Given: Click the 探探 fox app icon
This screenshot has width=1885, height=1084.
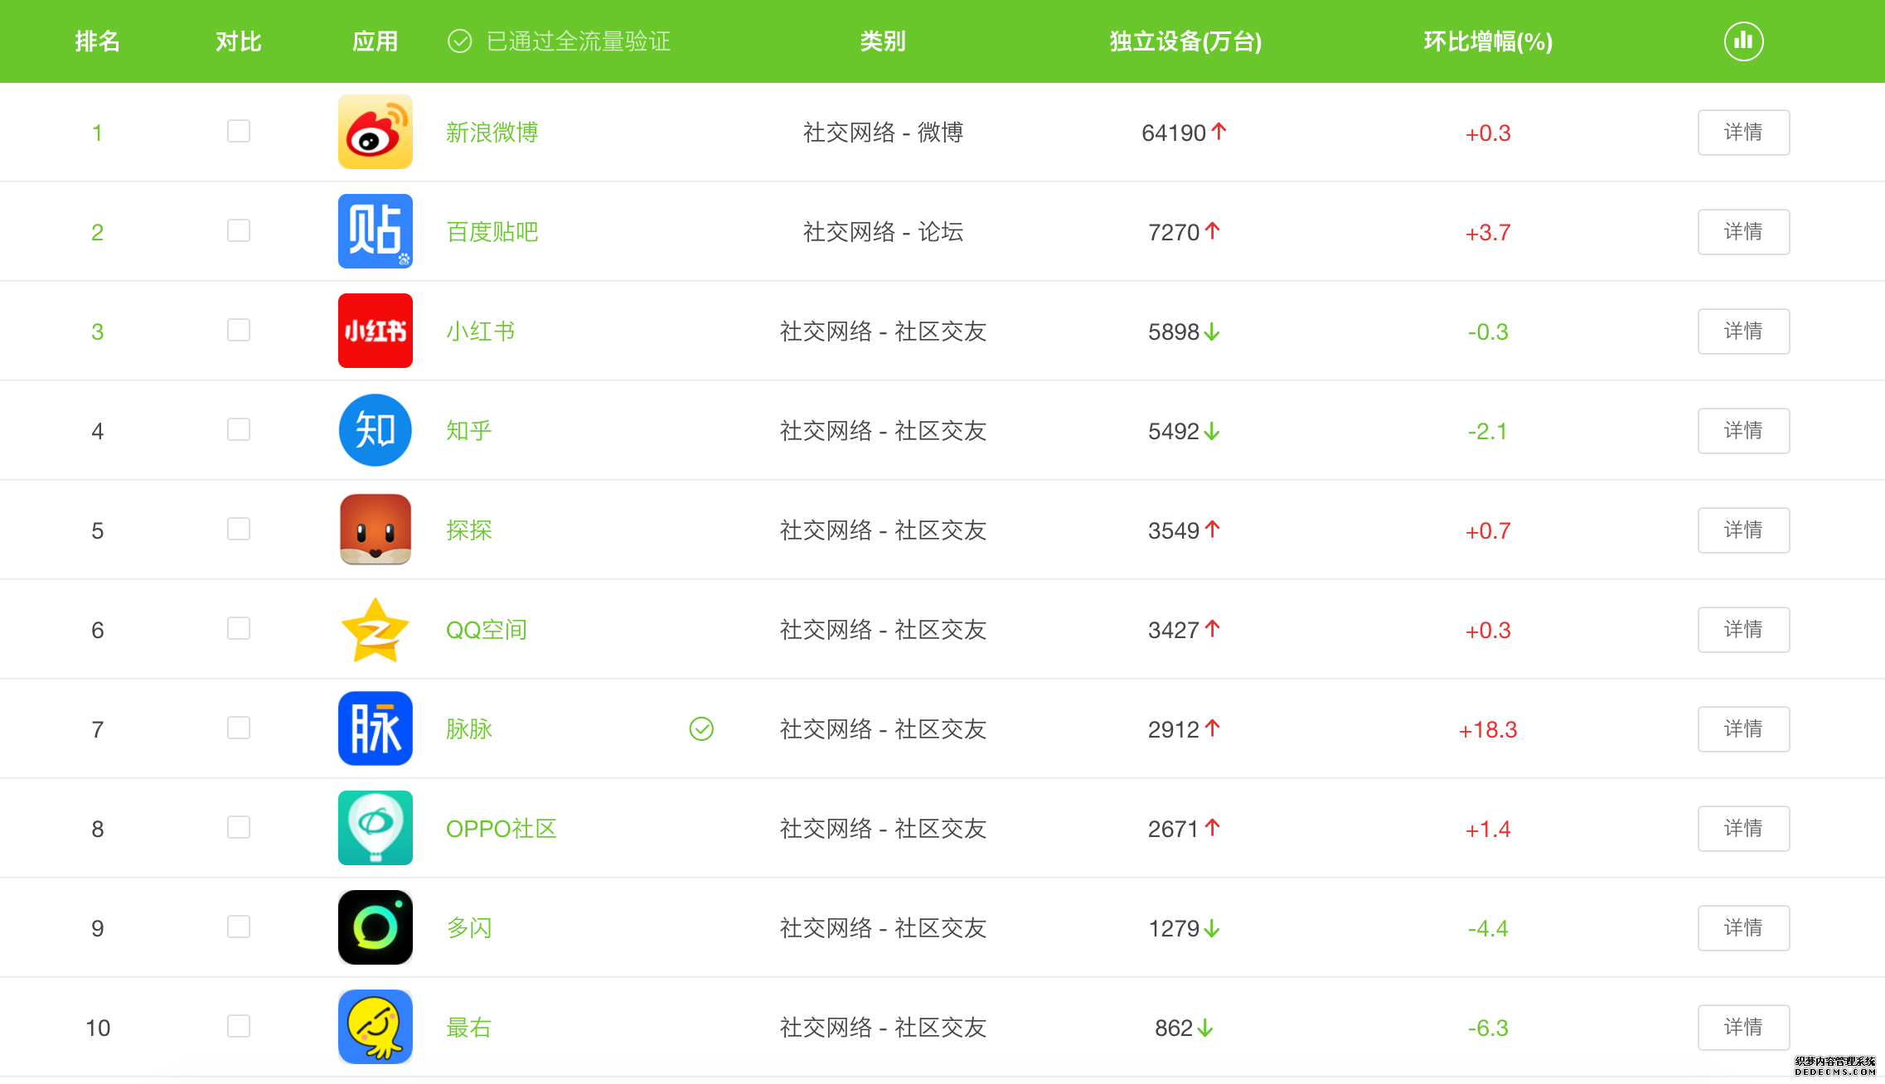Looking at the screenshot, I should [375, 530].
